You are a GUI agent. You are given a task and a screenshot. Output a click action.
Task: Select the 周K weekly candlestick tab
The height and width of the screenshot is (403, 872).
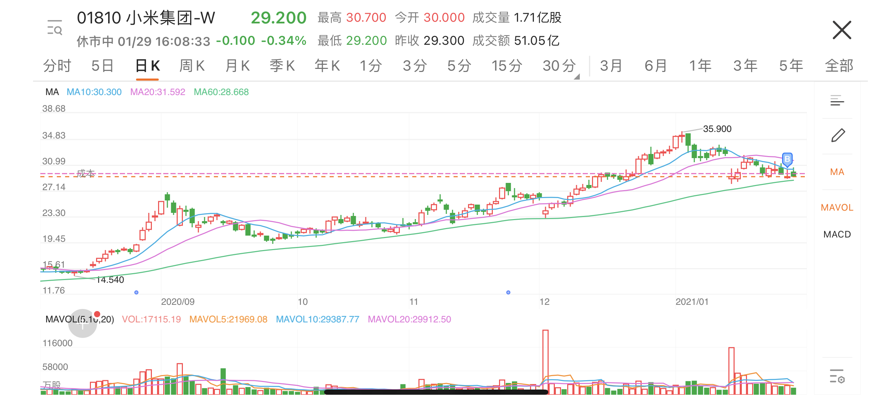(x=192, y=65)
